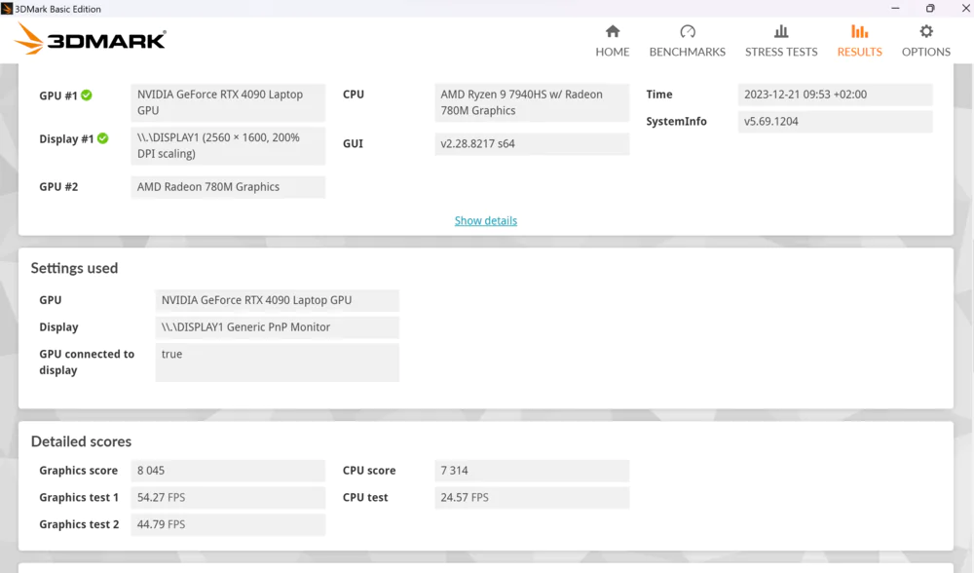Select the CPU test value 24.57 FPS

pos(532,498)
